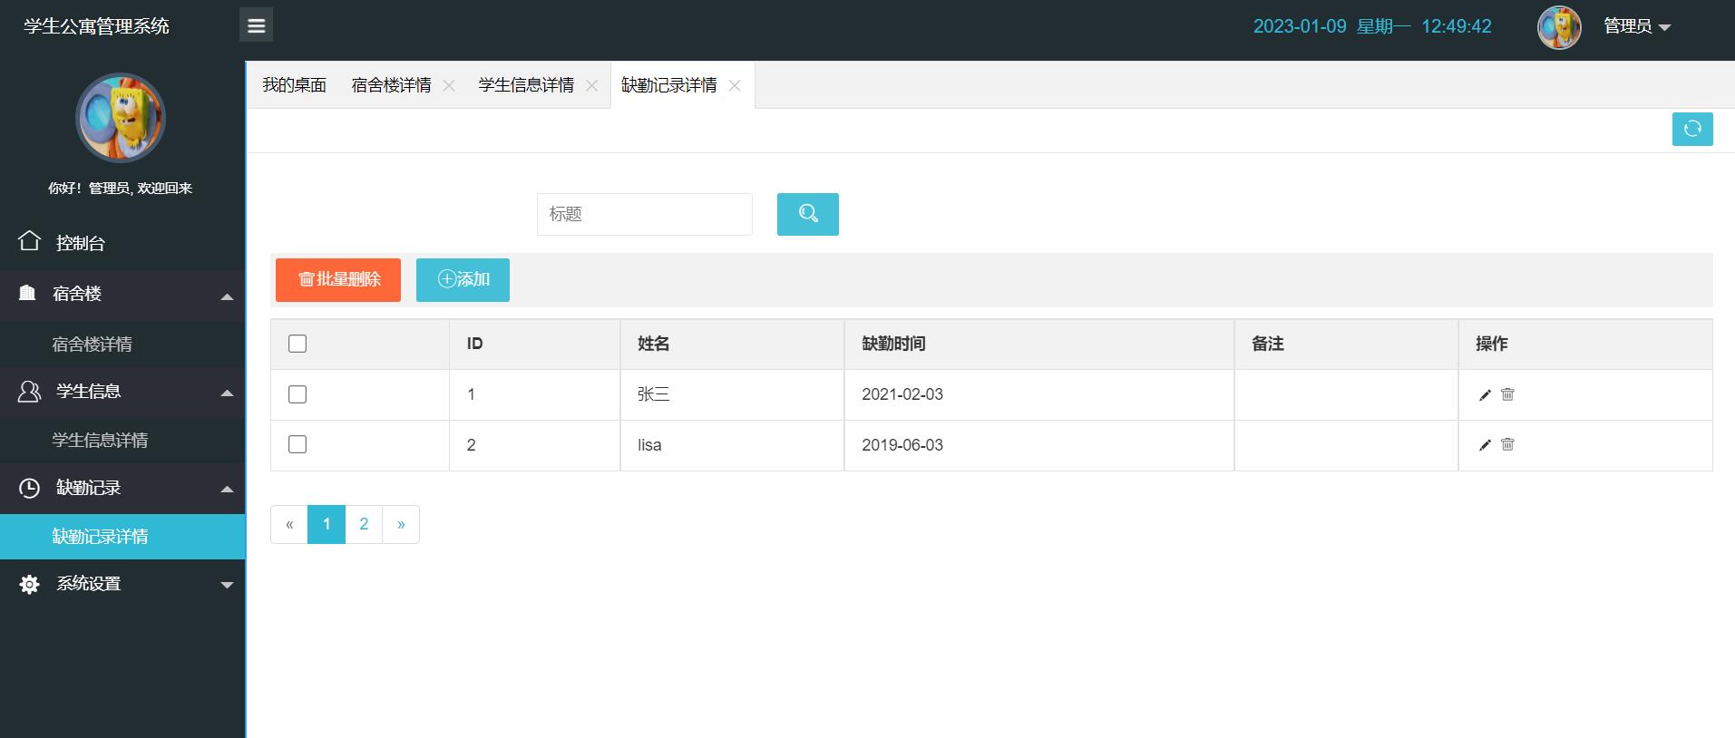
Task: Click the top-right admin avatar
Action: click(x=1559, y=27)
